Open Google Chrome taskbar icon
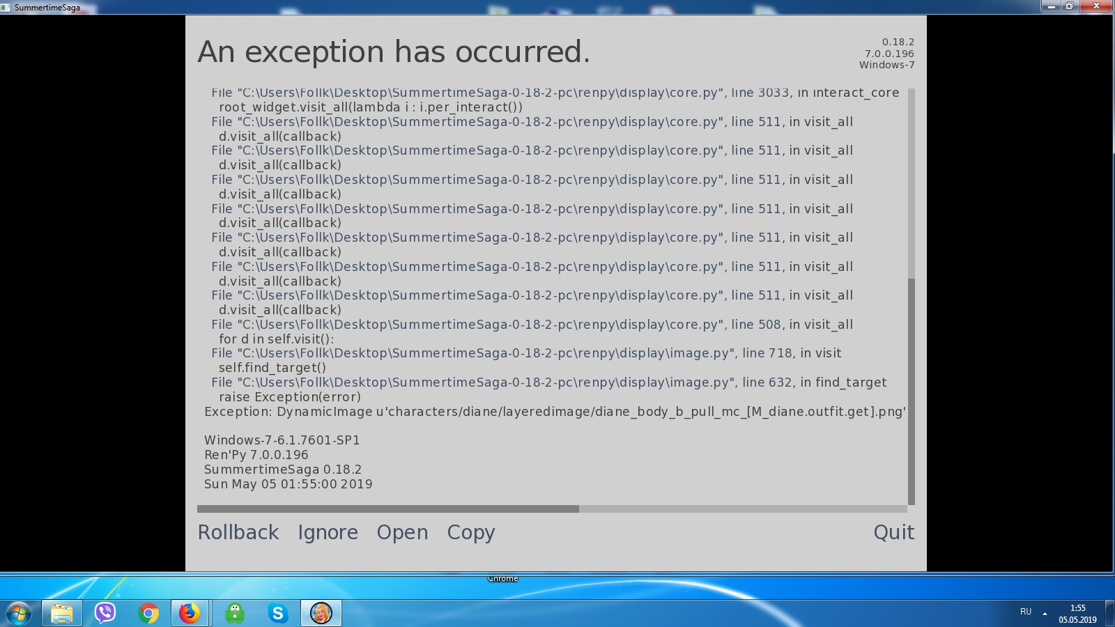 pos(148,613)
